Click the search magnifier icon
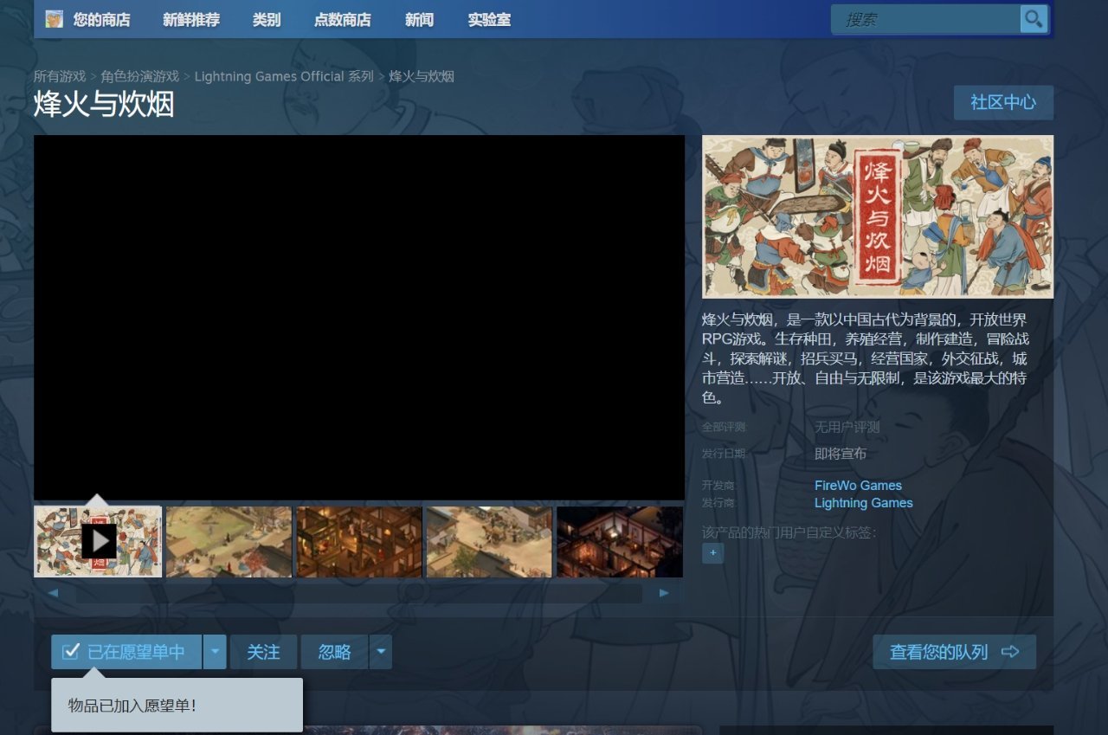1108x735 pixels. tap(1034, 19)
